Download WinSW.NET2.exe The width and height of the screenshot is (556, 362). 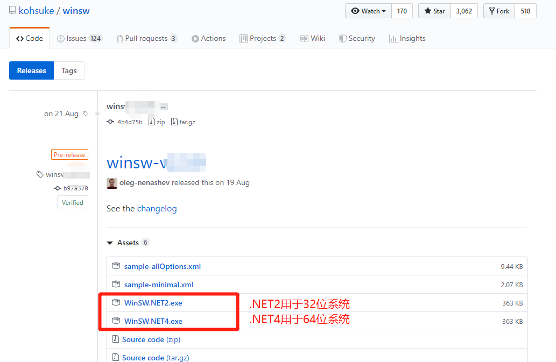(x=153, y=303)
